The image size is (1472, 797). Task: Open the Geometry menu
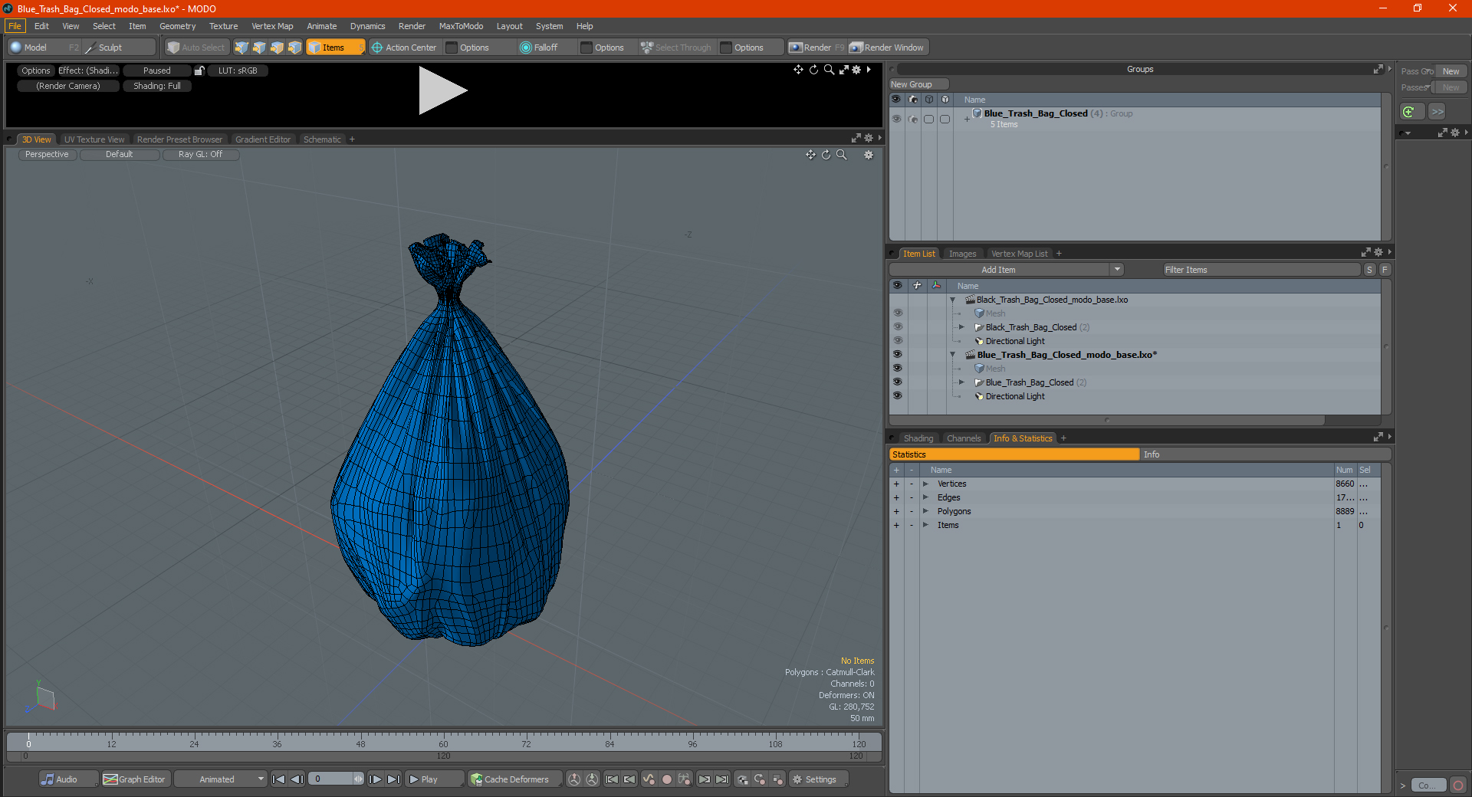pos(177,26)
